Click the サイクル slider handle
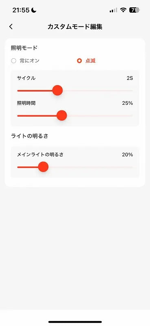The width and height of the screenshot is (150, 326). pos(57,90)
